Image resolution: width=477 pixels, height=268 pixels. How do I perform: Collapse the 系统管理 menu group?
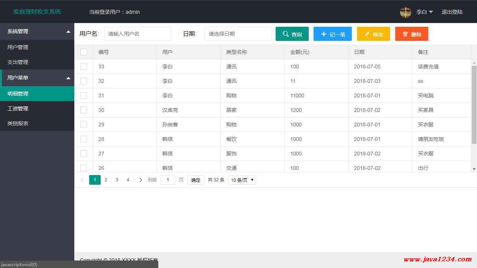pos(37,32)
